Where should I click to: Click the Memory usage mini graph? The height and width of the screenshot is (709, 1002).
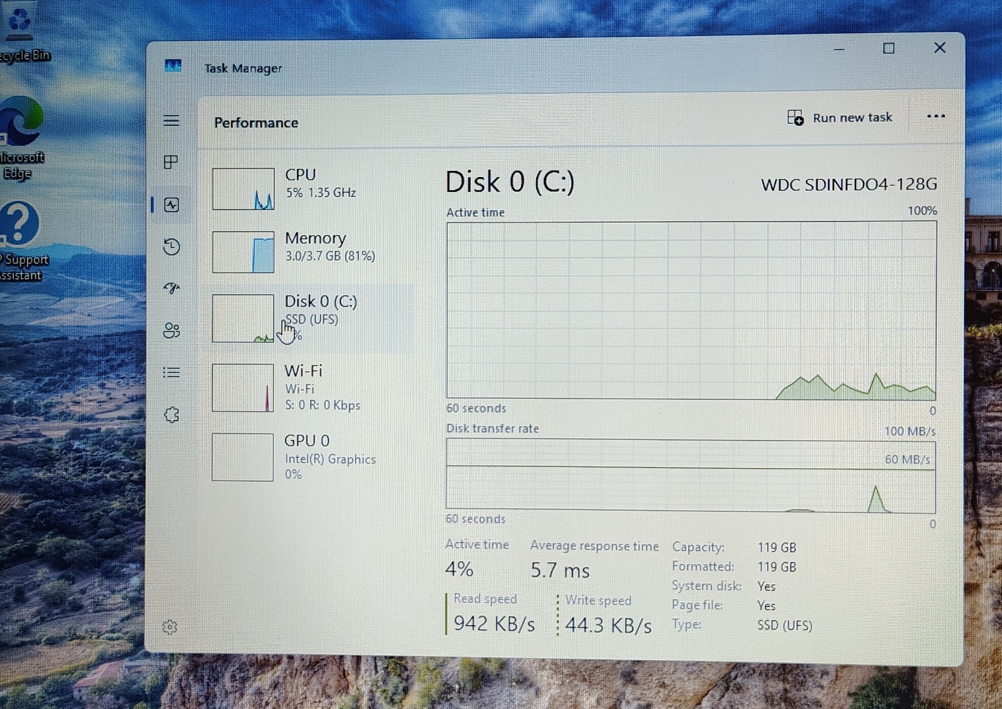pos(243,252)
